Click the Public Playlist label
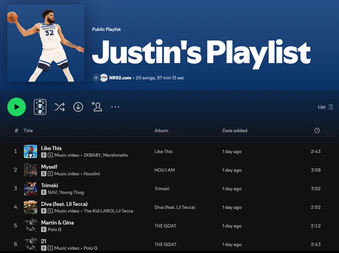 coord(106,29)
